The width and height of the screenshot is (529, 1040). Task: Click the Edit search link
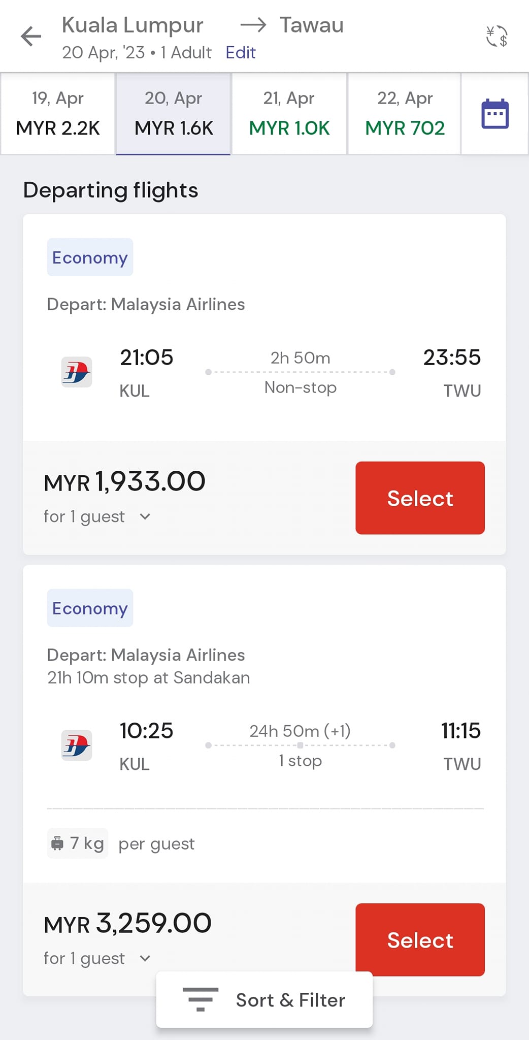click(240, 53)
